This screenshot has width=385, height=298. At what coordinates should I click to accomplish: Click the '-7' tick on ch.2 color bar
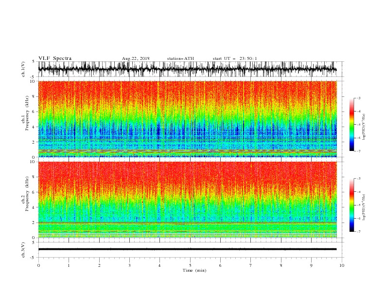pyautogui.click(x=359, y=231)
